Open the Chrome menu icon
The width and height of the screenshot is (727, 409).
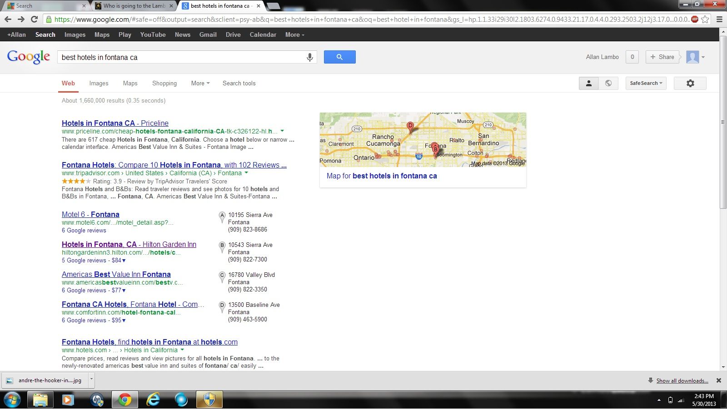719,19
